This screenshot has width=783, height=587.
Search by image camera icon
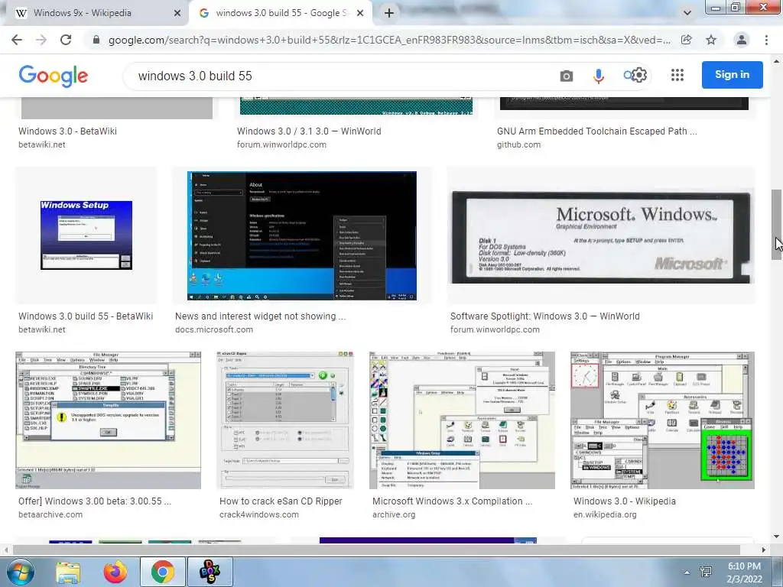(x=567, y=76)
